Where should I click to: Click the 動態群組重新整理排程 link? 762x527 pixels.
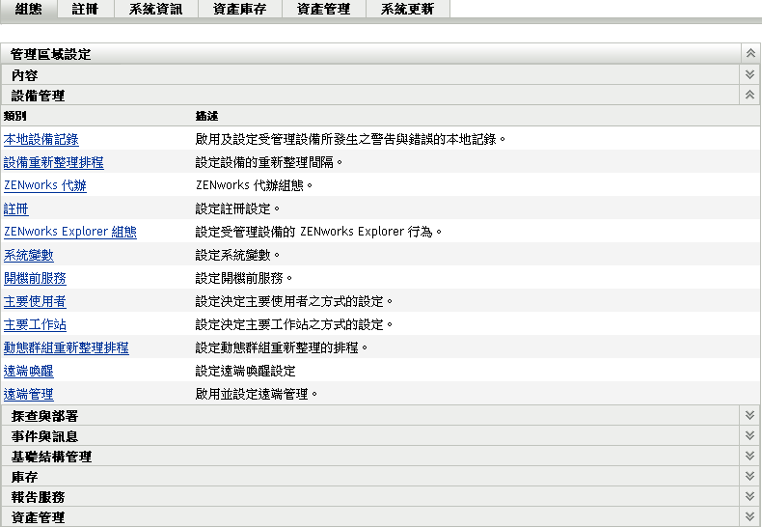point(67,347)
